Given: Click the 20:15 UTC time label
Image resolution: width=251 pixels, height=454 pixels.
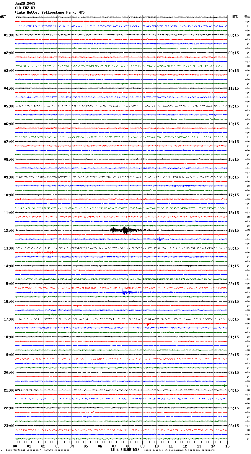Looking at the screenshot, I should [x=234, y=248].
